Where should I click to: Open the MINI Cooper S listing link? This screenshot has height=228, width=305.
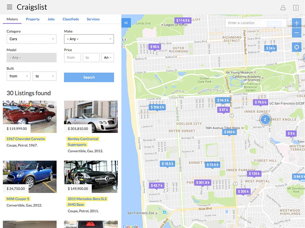coord(18,199)
